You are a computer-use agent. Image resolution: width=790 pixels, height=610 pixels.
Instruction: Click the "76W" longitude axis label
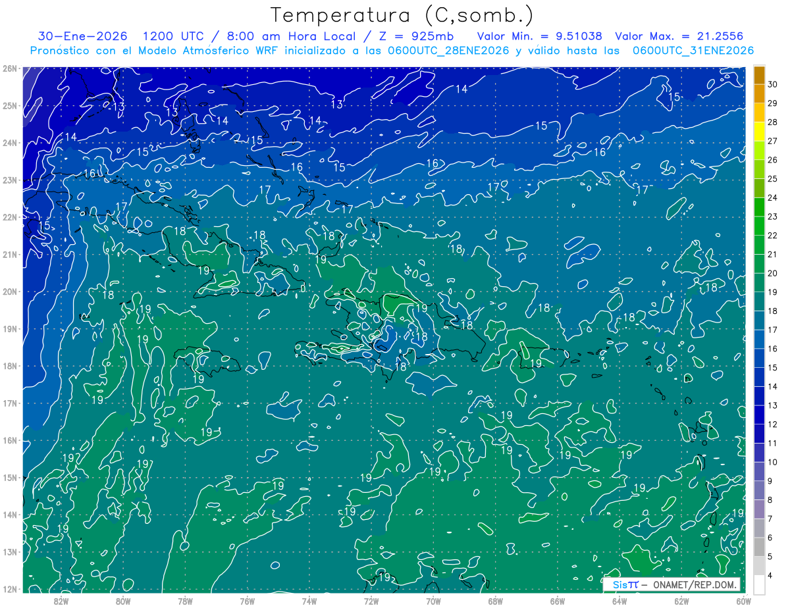coord(248,601)
